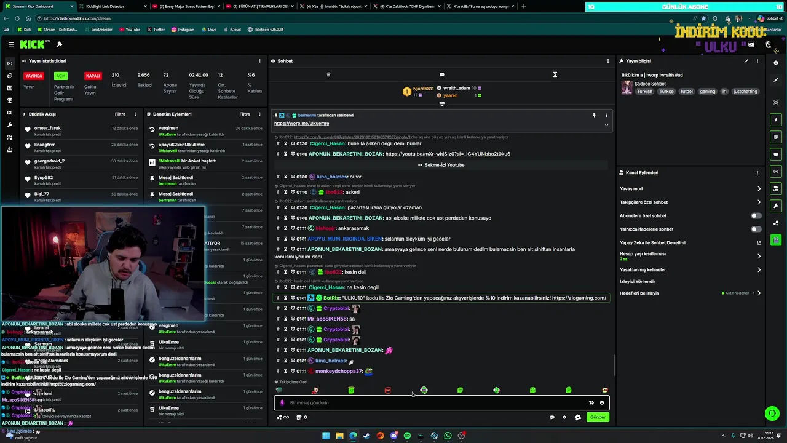Expand the leaderboard under Njord5811

[x=441, y=104]
